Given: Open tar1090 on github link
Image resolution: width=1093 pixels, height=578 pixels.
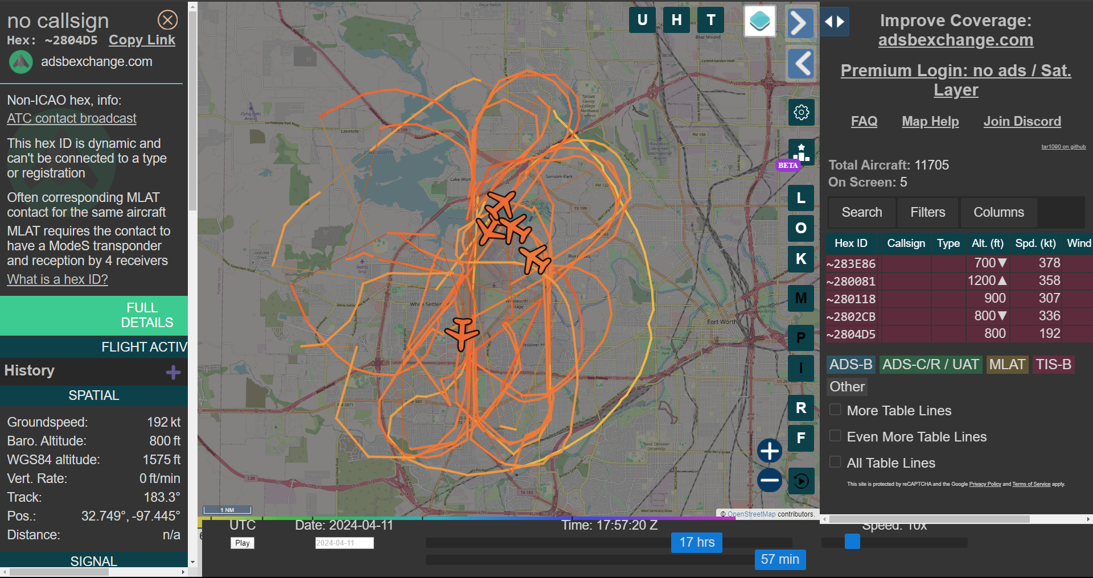Looking at the screenshot, I should [x=1063, y=147].
